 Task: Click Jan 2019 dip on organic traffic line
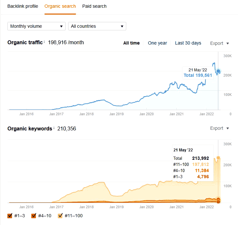pyautogui.click(x=119, y=106)
